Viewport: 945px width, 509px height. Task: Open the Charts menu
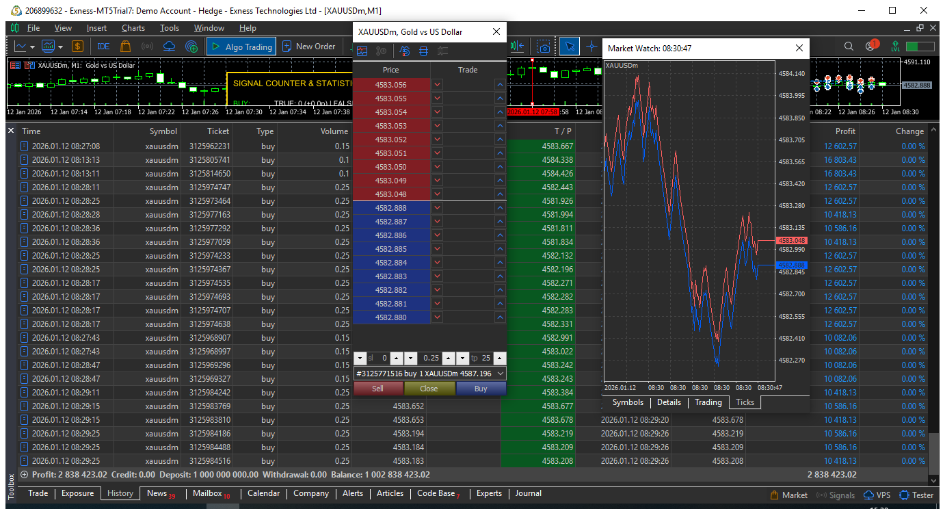[x=133, y=28]
